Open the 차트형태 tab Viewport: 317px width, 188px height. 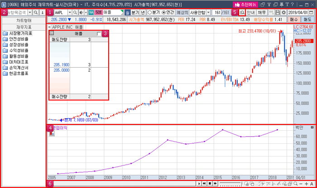(24, 21)
